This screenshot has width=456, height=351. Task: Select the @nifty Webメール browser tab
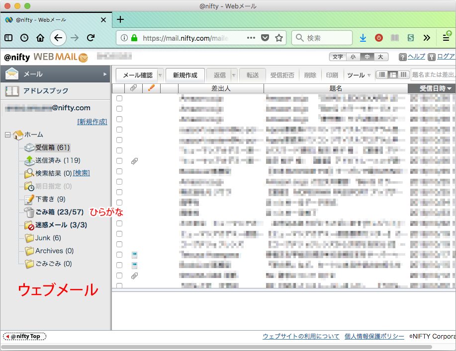(x=56, y=20)
